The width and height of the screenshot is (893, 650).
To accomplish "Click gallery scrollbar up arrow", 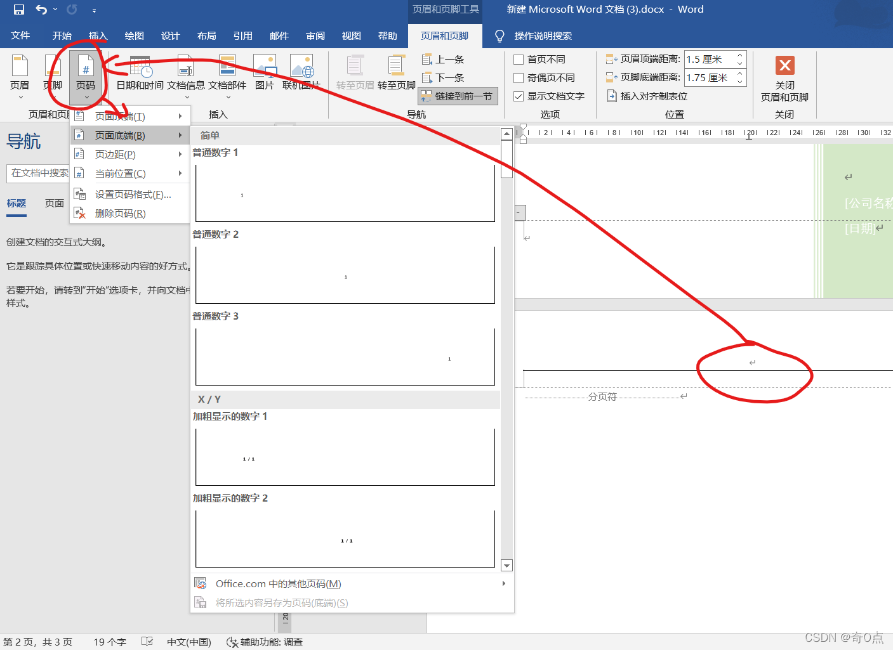I will coord(506,134).
